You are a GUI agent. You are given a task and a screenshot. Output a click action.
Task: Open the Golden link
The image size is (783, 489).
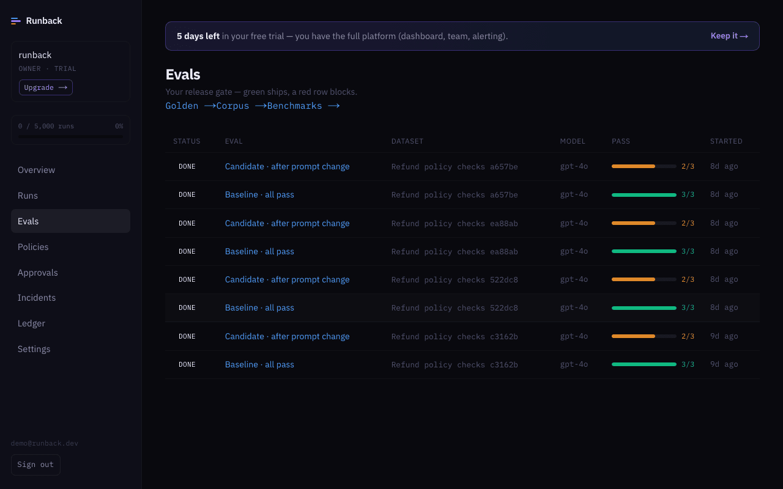tap(191, 106)
